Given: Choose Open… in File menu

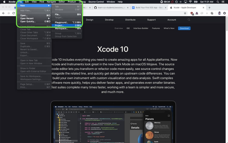Looking at the screenshot, I should click(x=34, y=15).
